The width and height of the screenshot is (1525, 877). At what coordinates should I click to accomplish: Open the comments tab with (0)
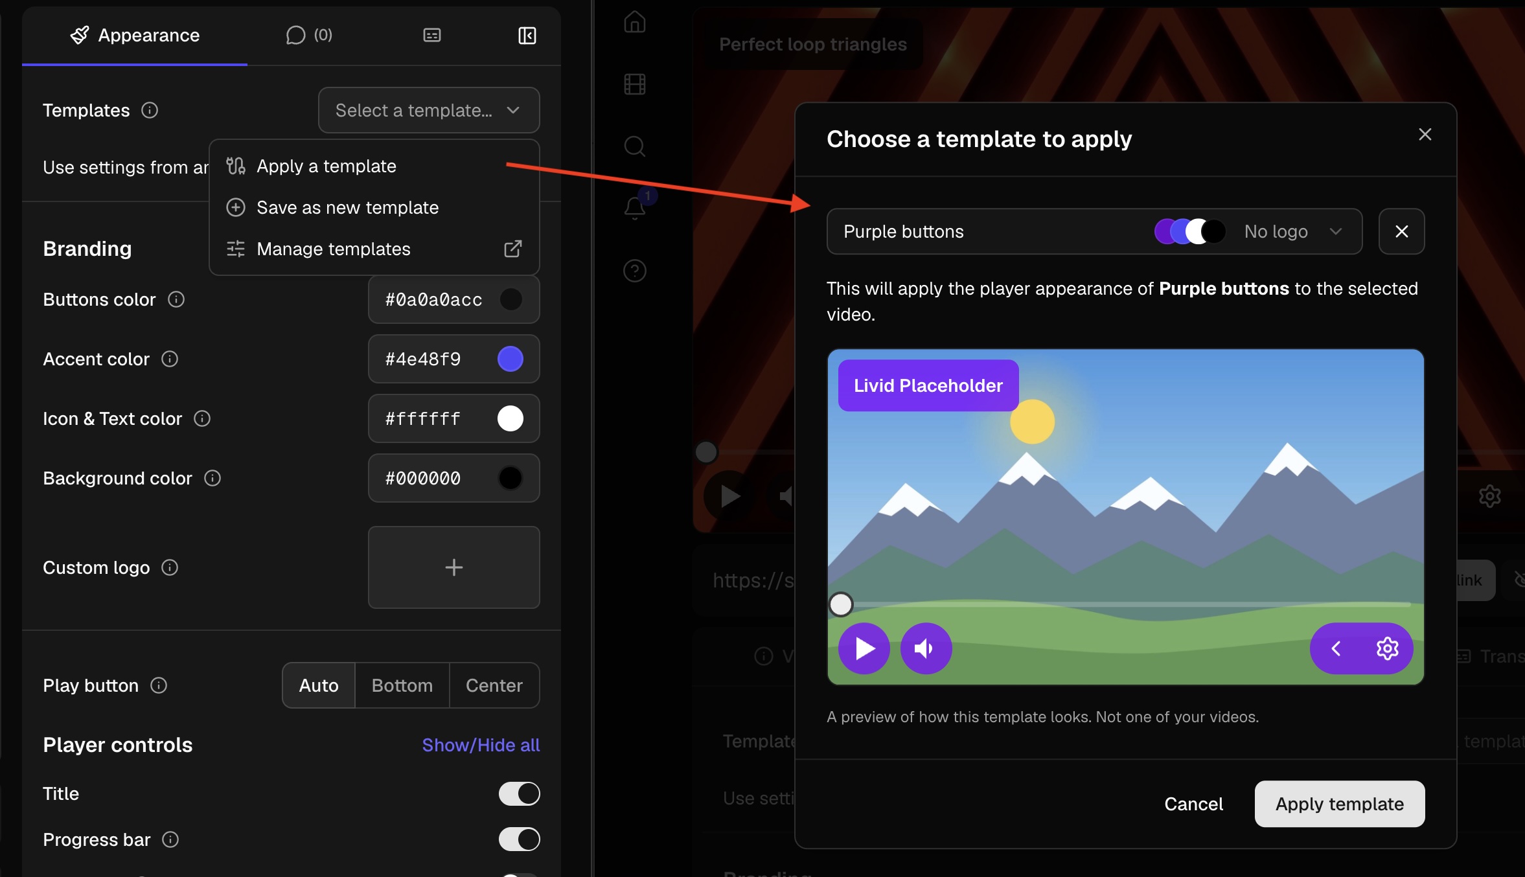309,35
